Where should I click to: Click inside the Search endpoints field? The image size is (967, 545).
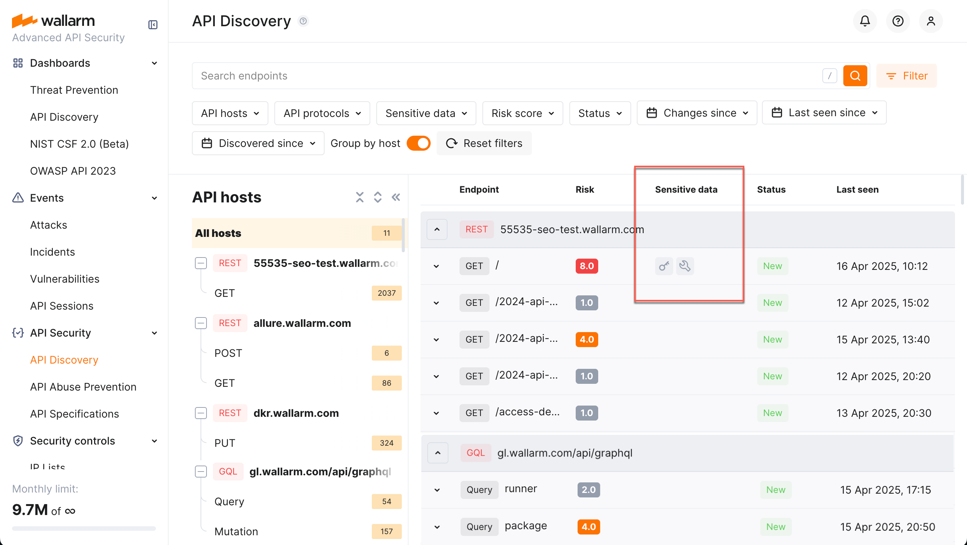click(x=376, y=75)
